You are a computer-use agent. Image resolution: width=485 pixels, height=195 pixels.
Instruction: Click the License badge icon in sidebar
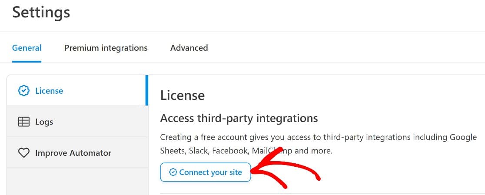[23, 91]
